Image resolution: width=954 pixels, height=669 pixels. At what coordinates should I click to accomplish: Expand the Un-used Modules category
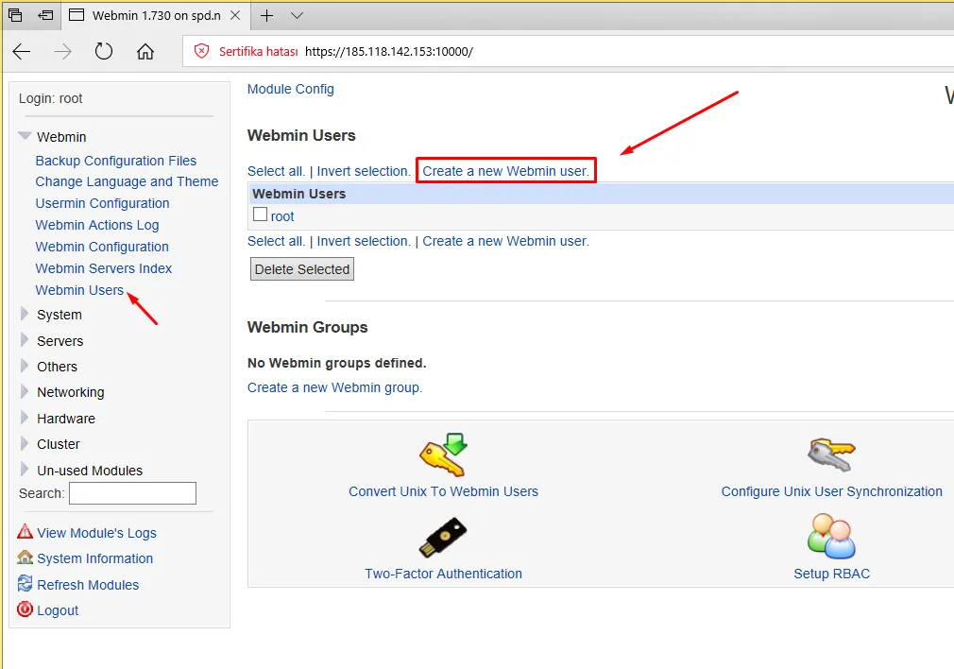point(25,470)
